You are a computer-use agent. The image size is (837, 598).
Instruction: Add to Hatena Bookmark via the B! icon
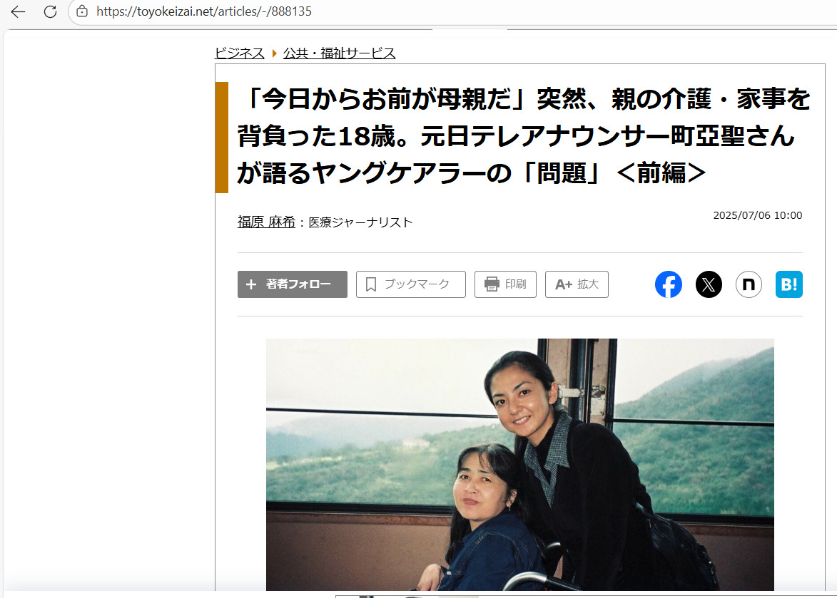[789, 284]
